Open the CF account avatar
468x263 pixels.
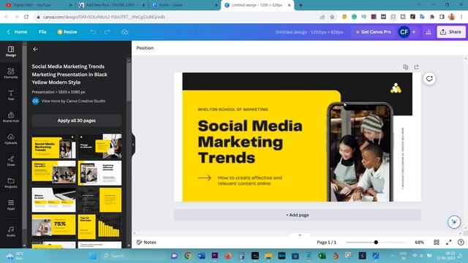(x=404, y=32)
